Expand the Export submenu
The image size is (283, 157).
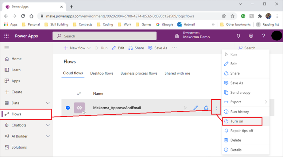pos(266,102)
